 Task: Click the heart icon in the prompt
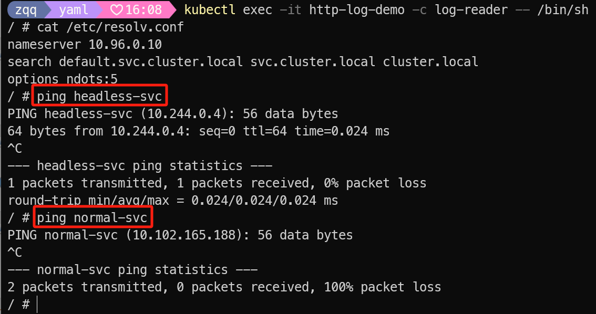pos(117,10)
